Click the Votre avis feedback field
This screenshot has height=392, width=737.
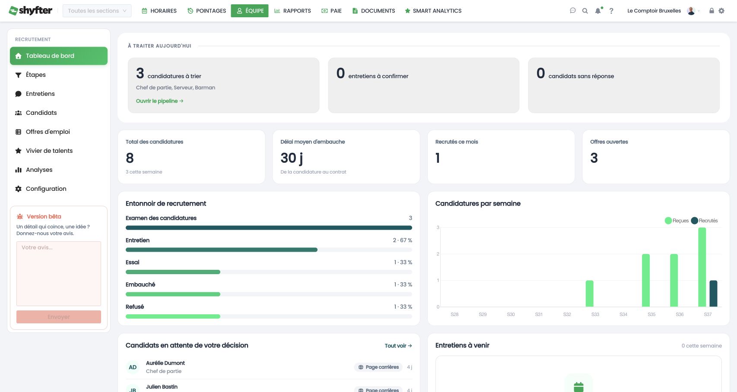click(59, 274)
